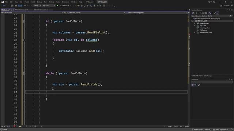Open the Git menu
The image size is (234, 131).
click(x=21, y=2)
